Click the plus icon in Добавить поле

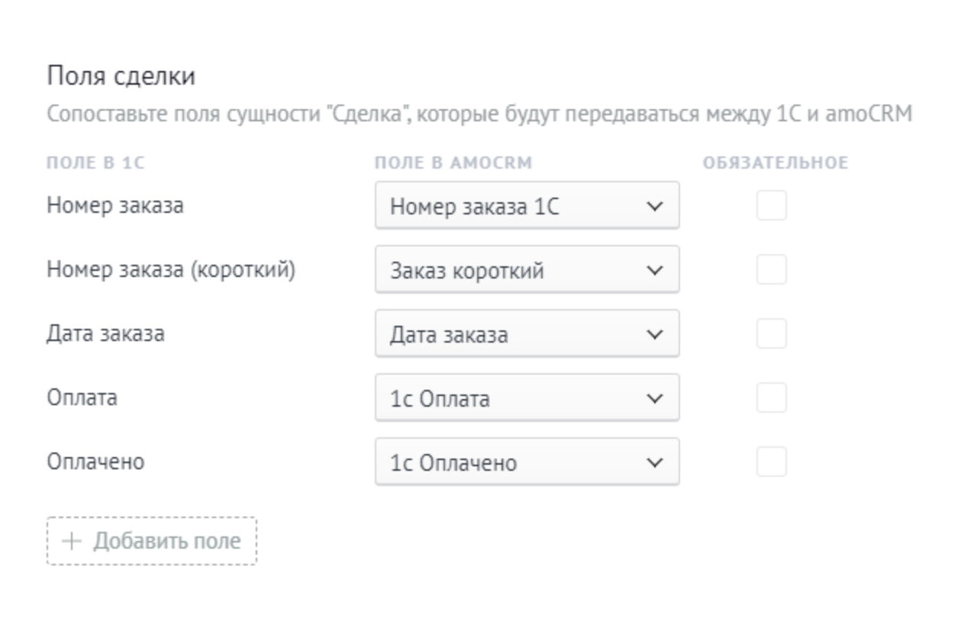(x=72, y=542)
